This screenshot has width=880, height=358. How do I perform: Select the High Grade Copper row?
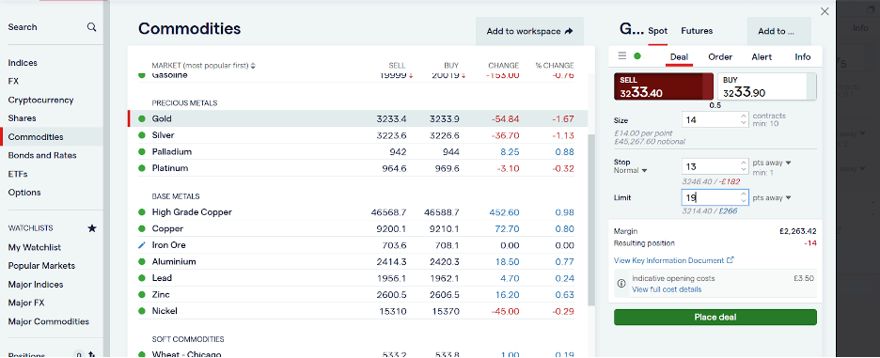tap(357, 212)
